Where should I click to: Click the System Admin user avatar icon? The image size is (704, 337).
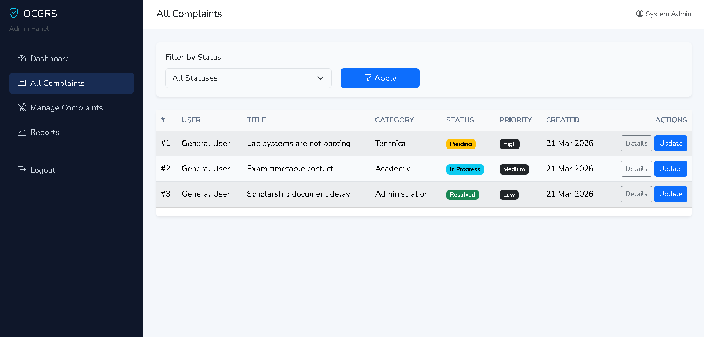click(640, 14)
